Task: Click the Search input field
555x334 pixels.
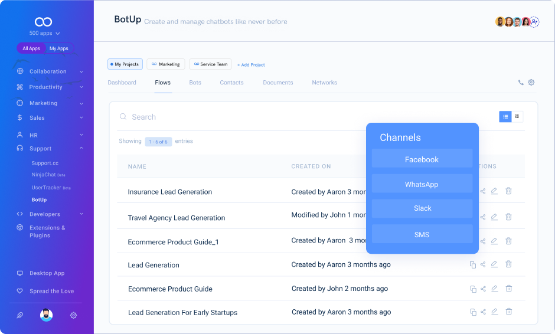Action: pyautogui.click(x=236, y=117)
